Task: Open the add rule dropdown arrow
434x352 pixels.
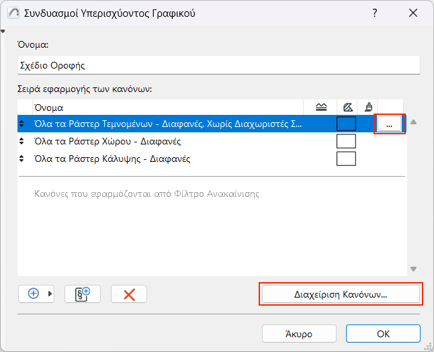Action: click(x=50, y=294)
